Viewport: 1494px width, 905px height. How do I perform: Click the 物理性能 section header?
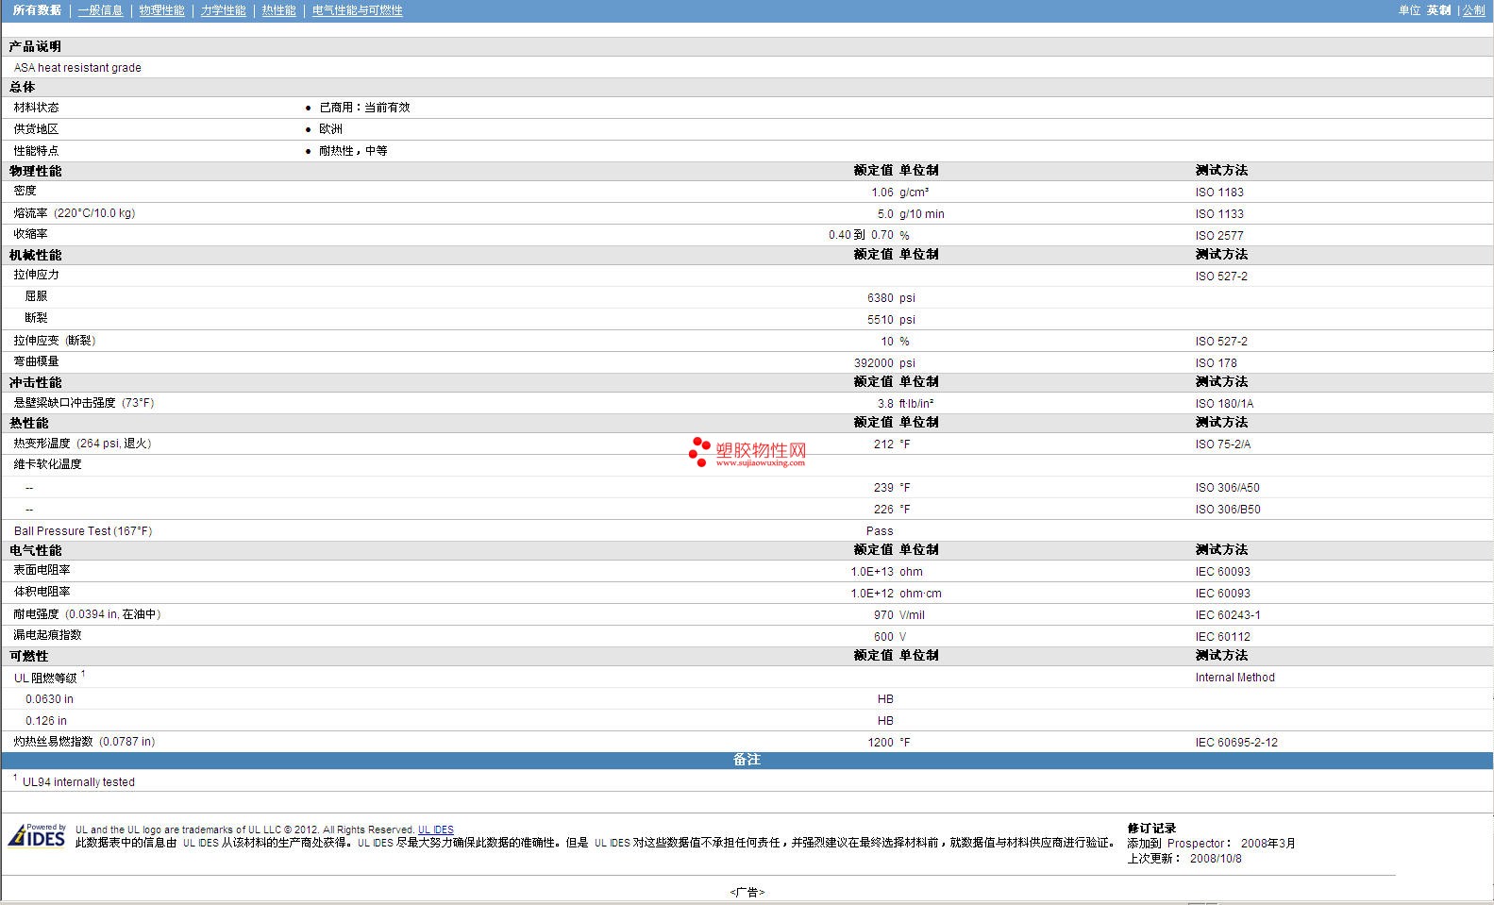point(35,171)
